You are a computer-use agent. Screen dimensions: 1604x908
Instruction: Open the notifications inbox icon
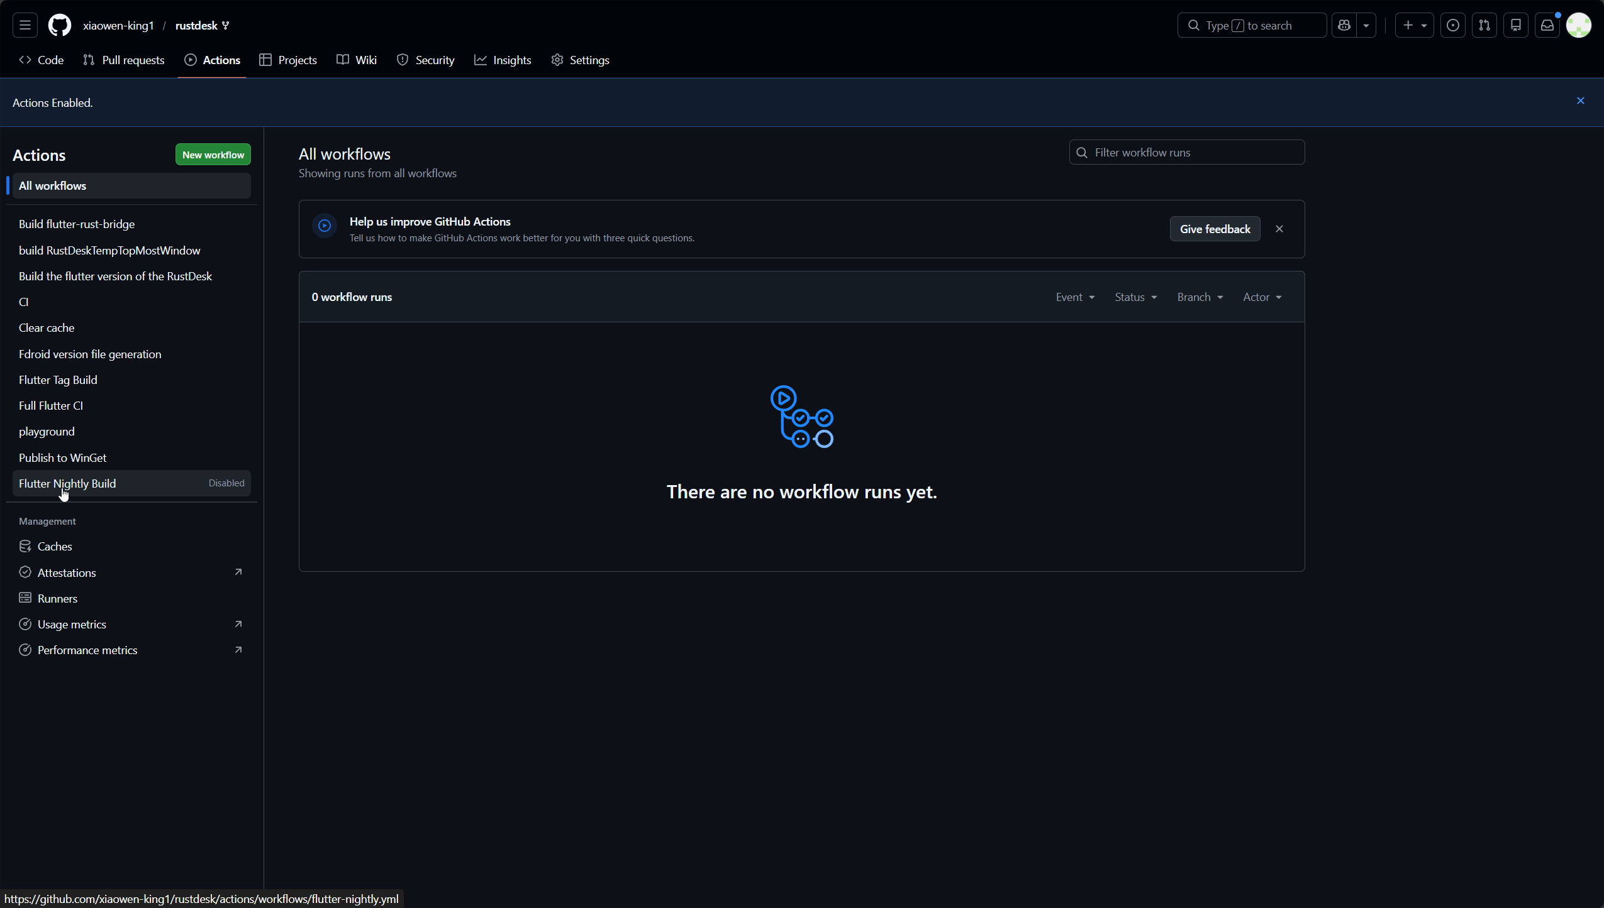[x=1547, y=25]
